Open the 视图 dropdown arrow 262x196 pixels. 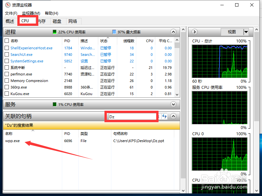point(246,32)
